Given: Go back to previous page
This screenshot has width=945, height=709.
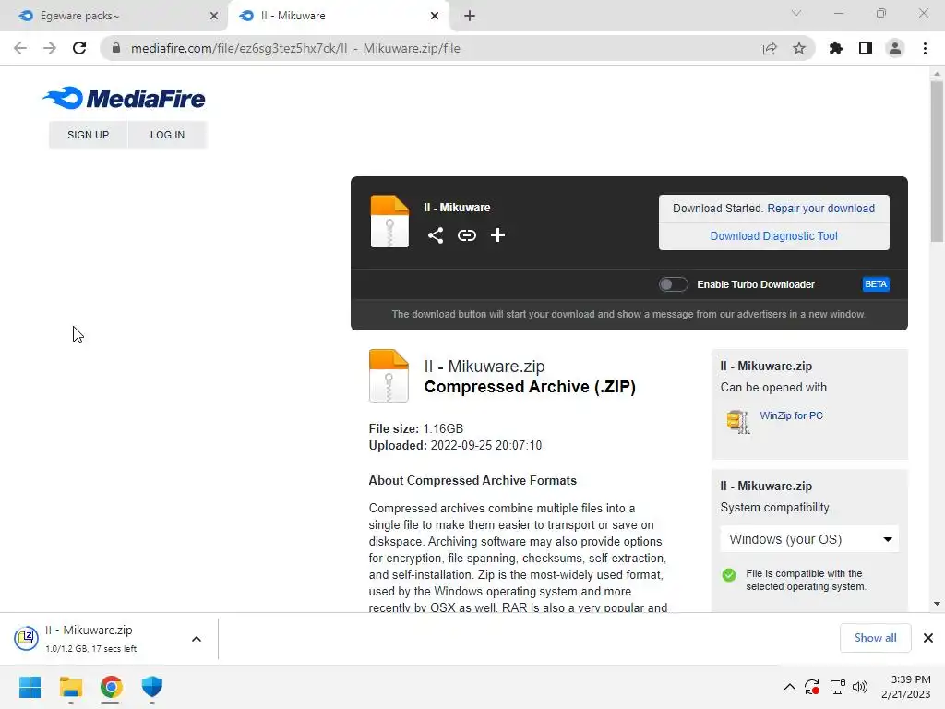Looking at the screenshot, I should tap(20, 48).
